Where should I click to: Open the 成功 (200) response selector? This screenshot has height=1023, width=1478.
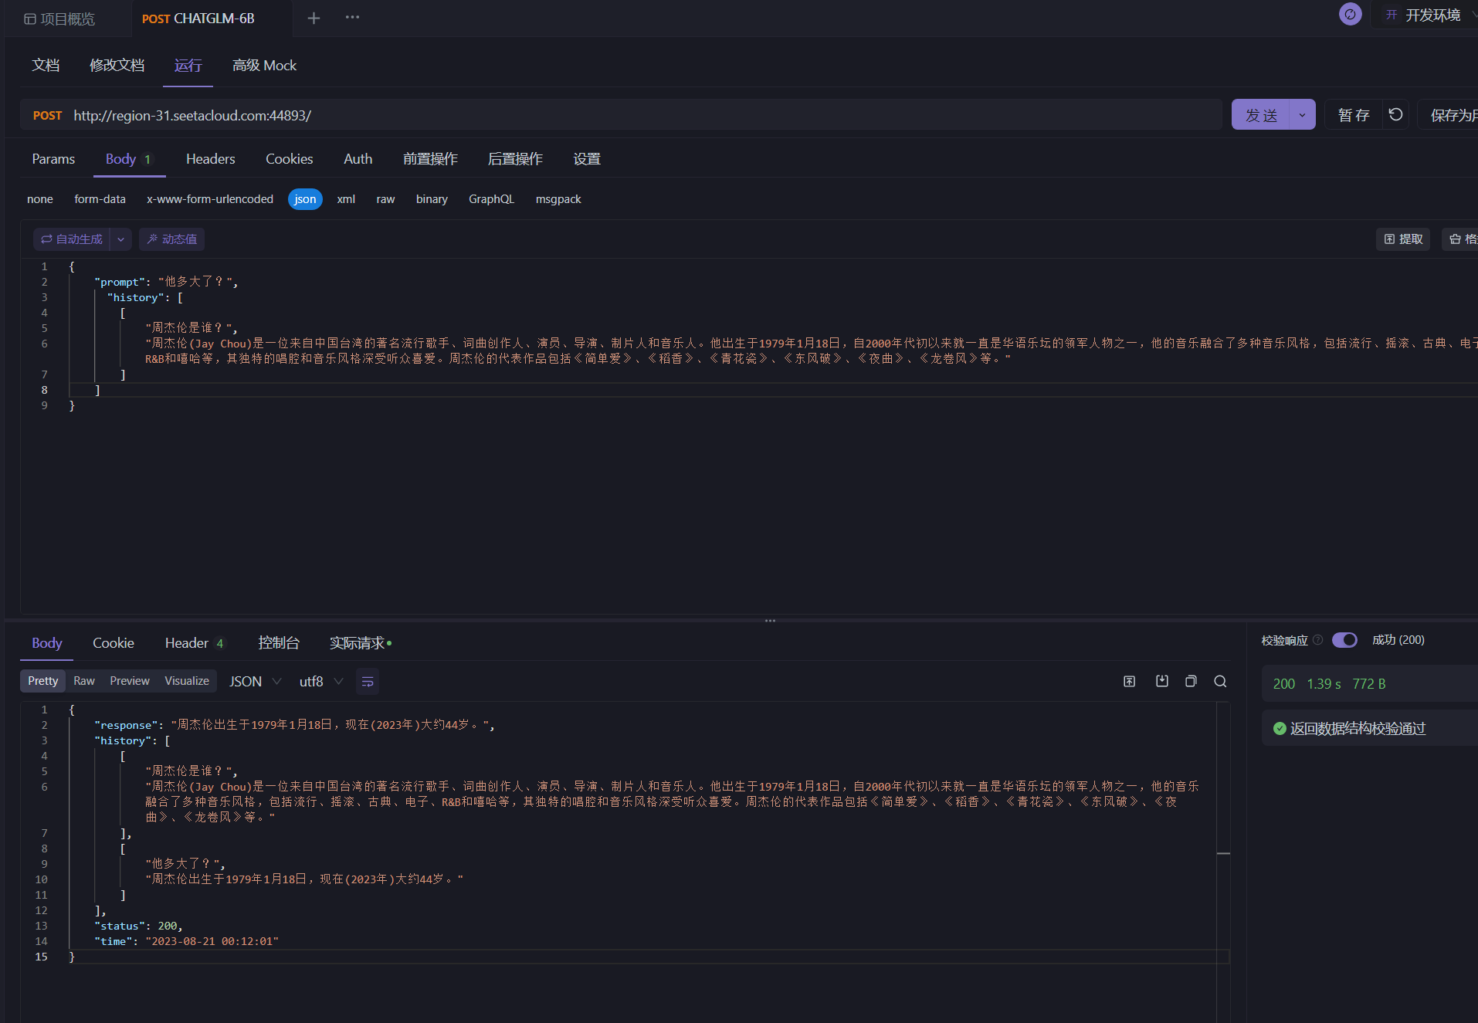click(x=1398, y=640)
